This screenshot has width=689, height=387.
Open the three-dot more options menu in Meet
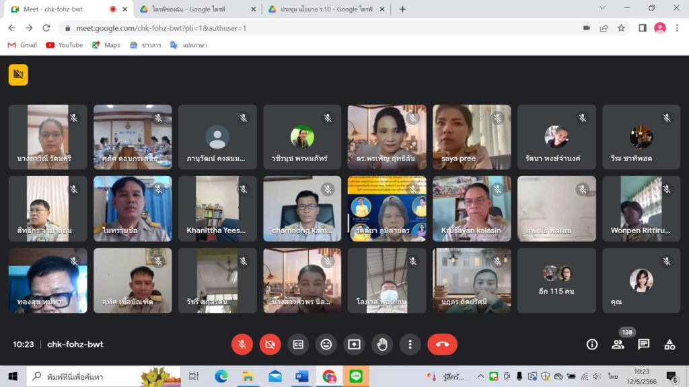(x=410, y=345)
